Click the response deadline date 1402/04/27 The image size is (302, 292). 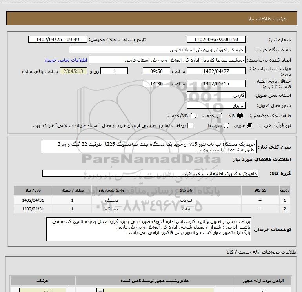coord(216,71)
